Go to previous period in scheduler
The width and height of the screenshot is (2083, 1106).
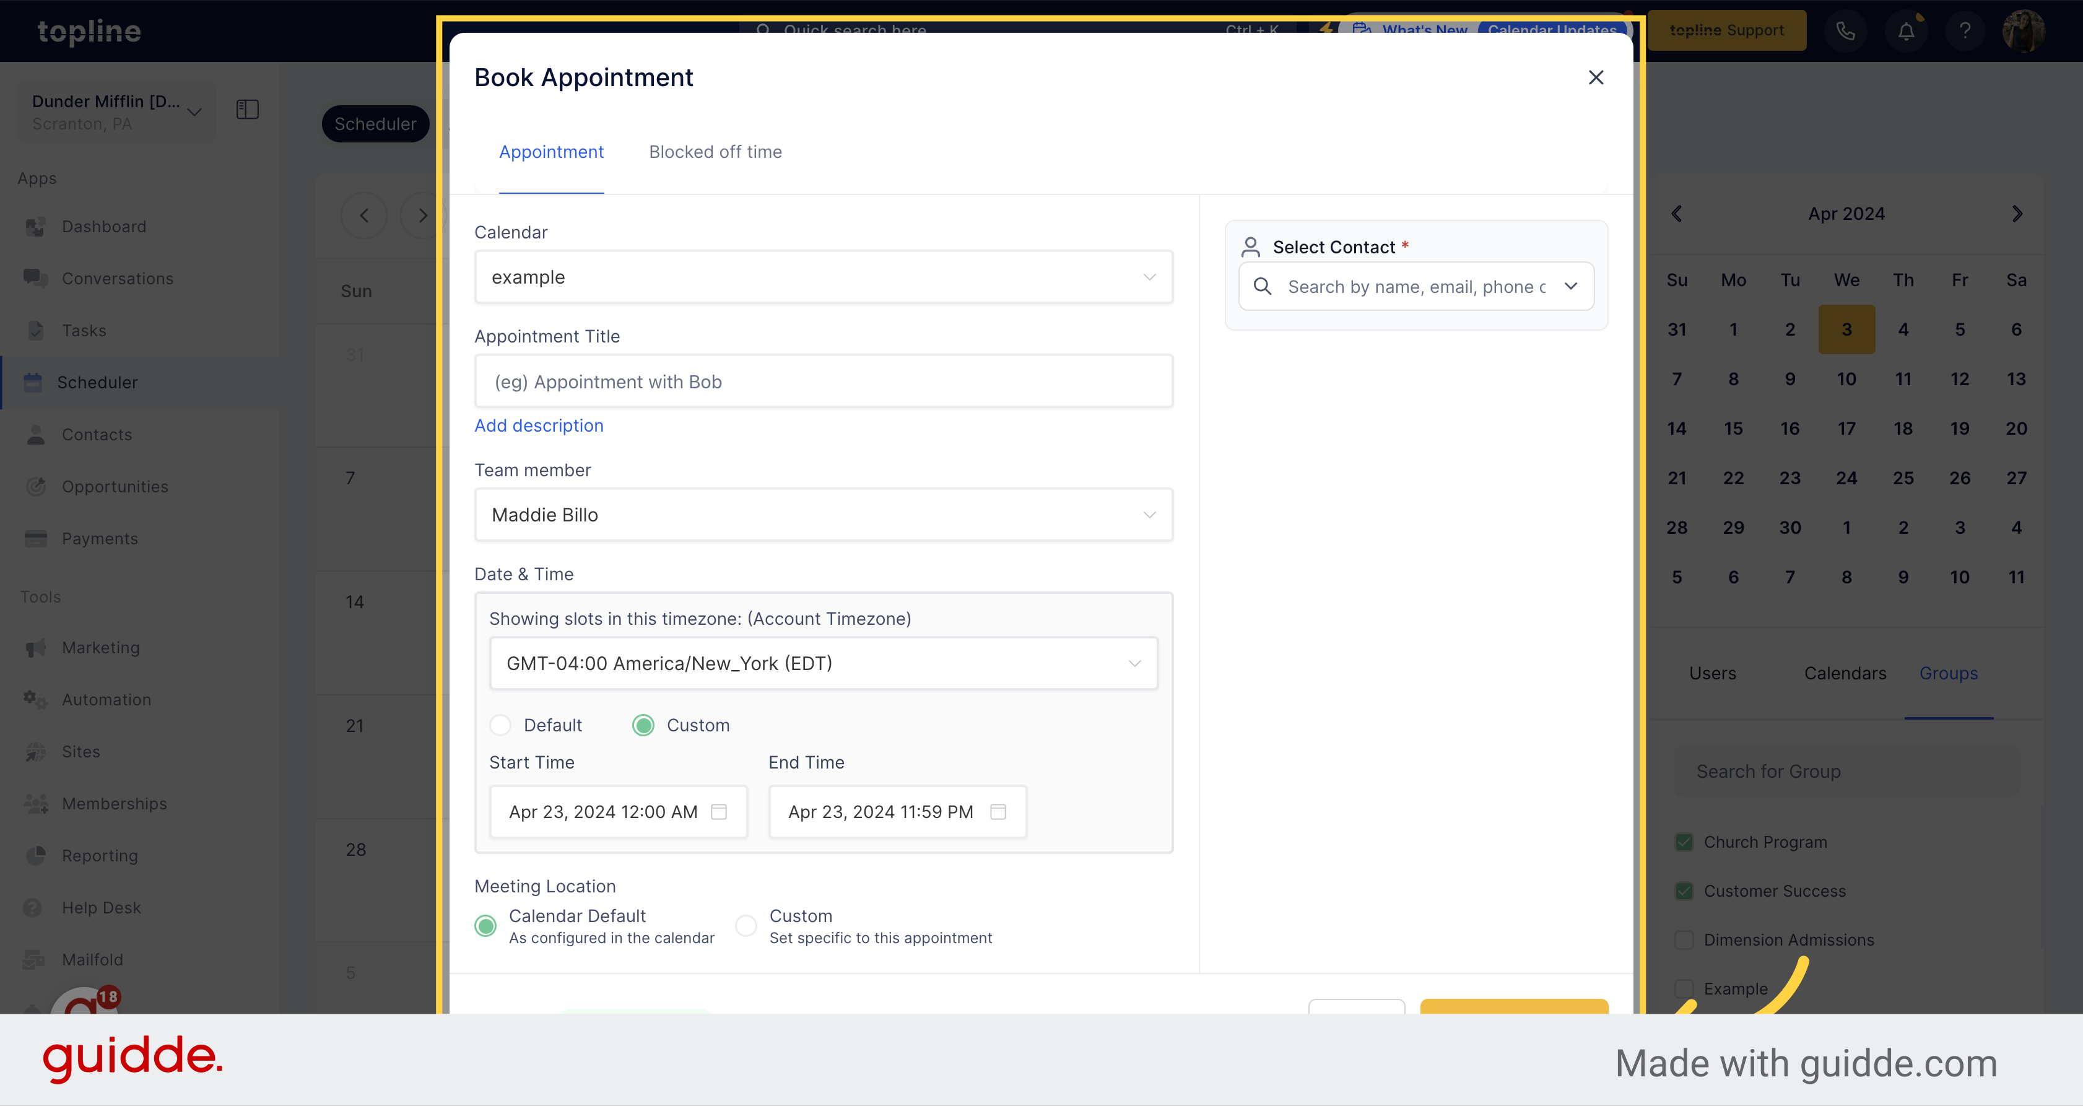(x=364, y=216)
